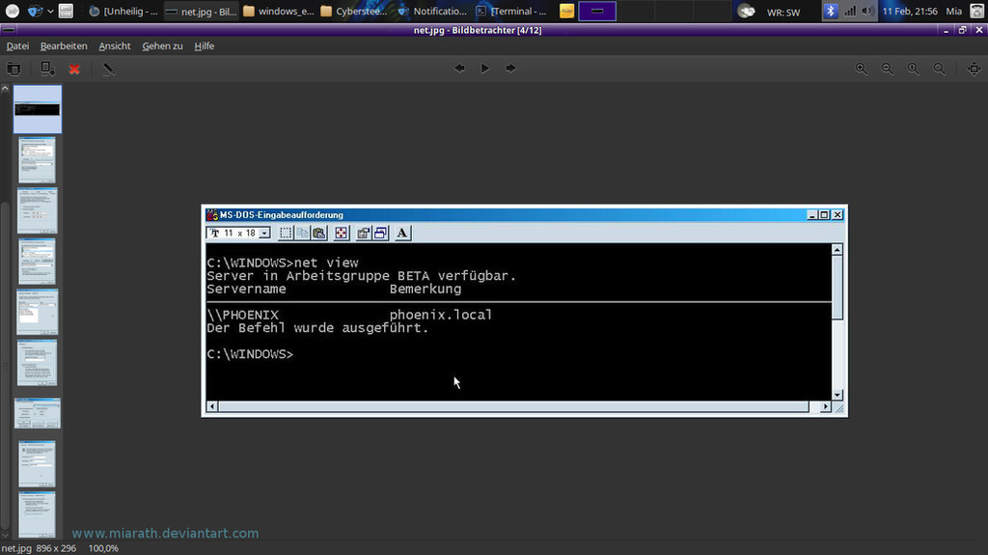Click the Mark selection icon in the MS-DOS toolbar
Screen dimensions: 988x555
pyautogui.click(x=286, y=234)
